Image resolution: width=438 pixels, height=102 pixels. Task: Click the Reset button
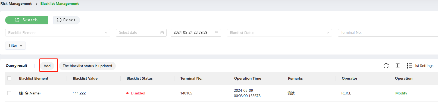click(66, 20)
